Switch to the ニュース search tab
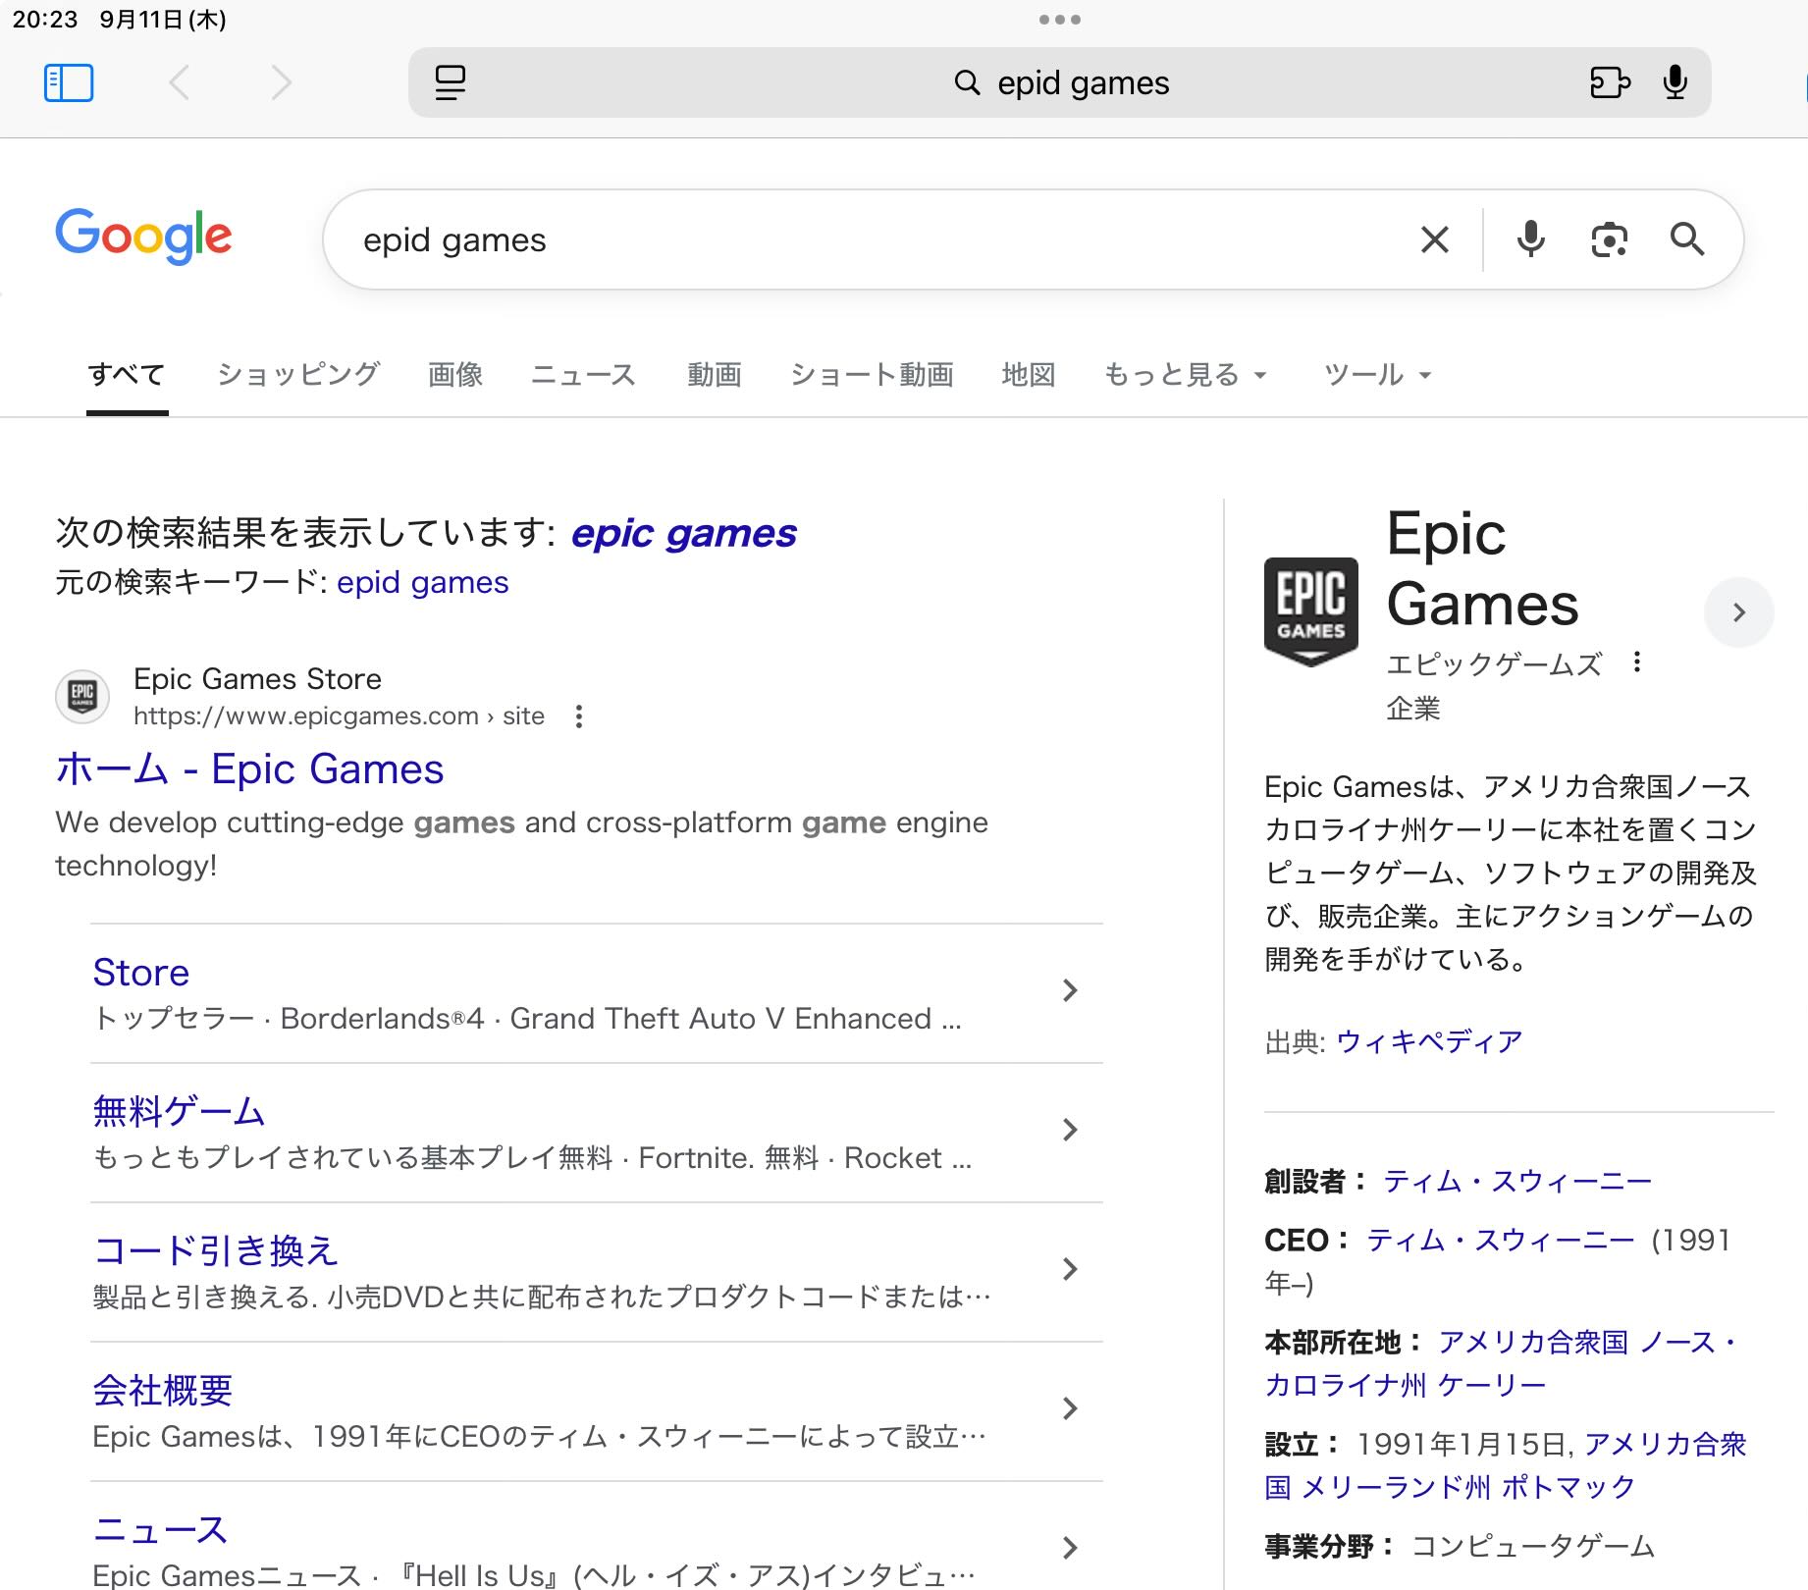Viewport: 1808px width, 1590px height. (584, 375)
